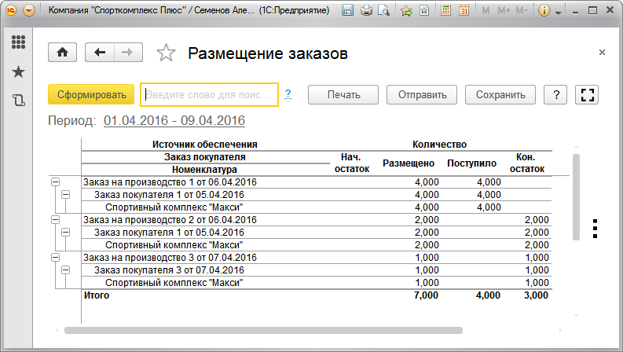The height and width of the screenshot is (352, 623).
Task: Open the calculator icon
Action: (x=445, y=11)
